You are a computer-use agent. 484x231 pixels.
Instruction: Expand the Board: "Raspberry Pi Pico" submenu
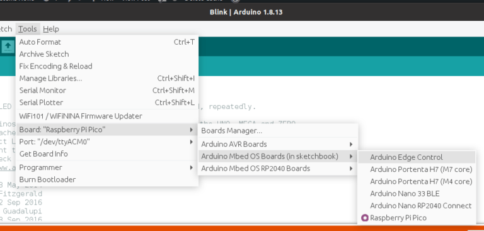click(107, 130)
